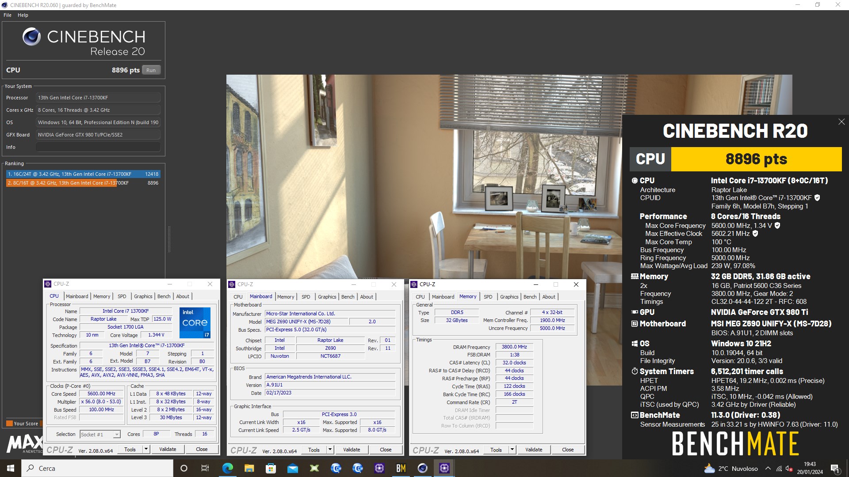Click Close button in Memory CPU-Z window
Screen dimensions: 849x477
(568, 450)
